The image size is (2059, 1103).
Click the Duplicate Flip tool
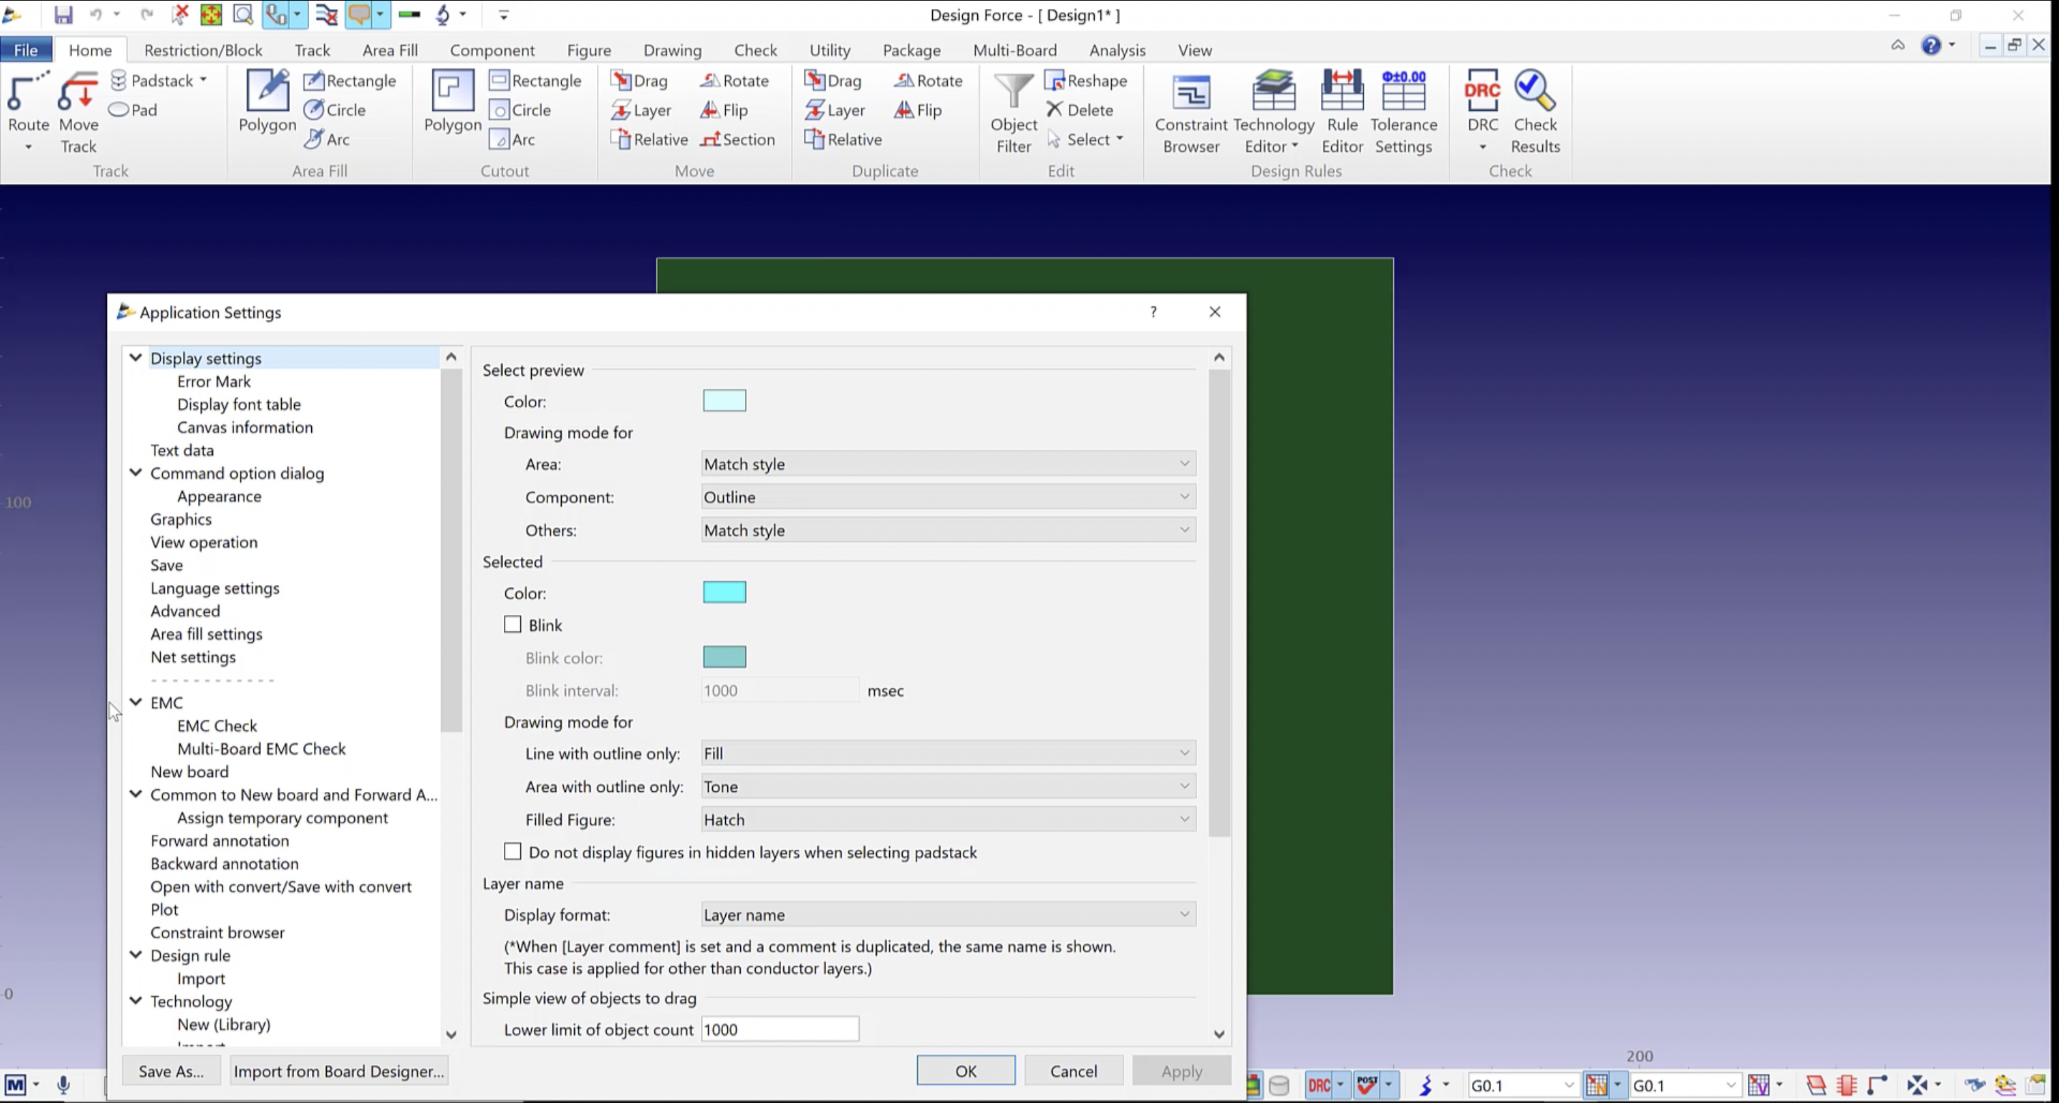click(x=918, y=110)
